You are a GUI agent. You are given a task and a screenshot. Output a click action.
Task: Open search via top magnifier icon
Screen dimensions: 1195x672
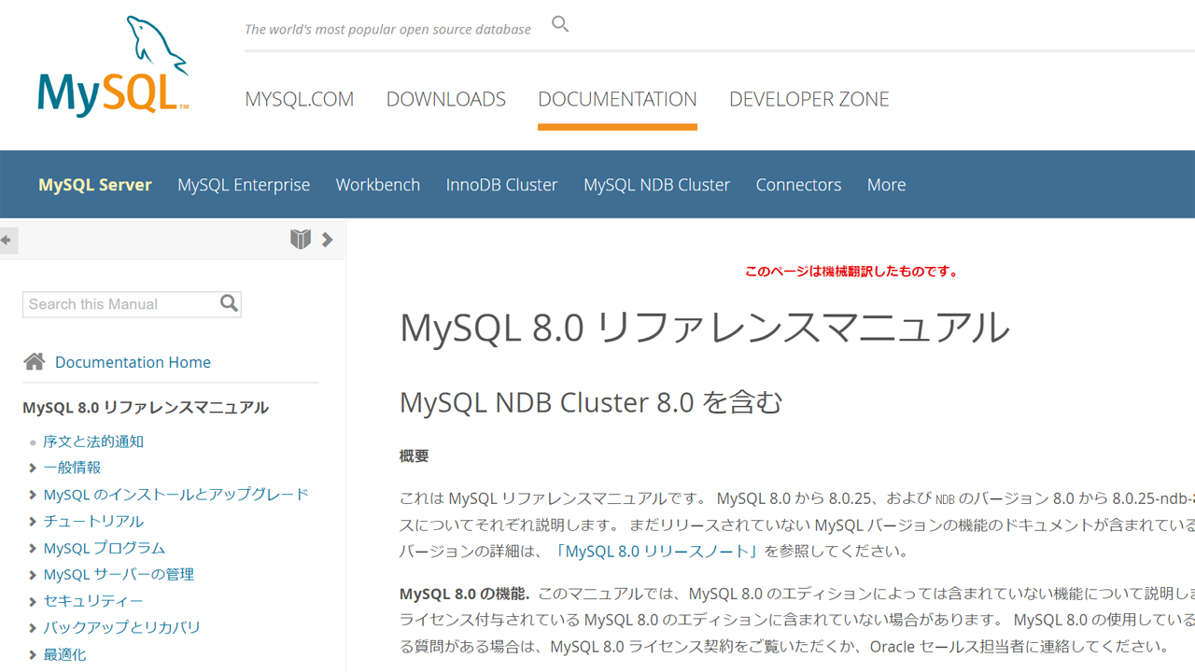[560, 24]
